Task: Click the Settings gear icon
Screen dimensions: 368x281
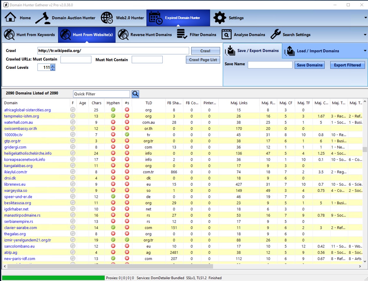Action: 220,18
